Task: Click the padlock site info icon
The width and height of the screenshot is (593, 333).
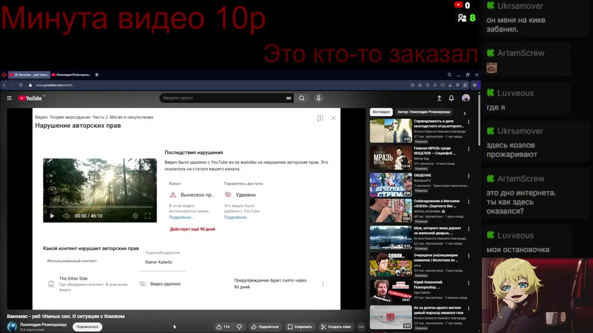Action: coord(31,85)
